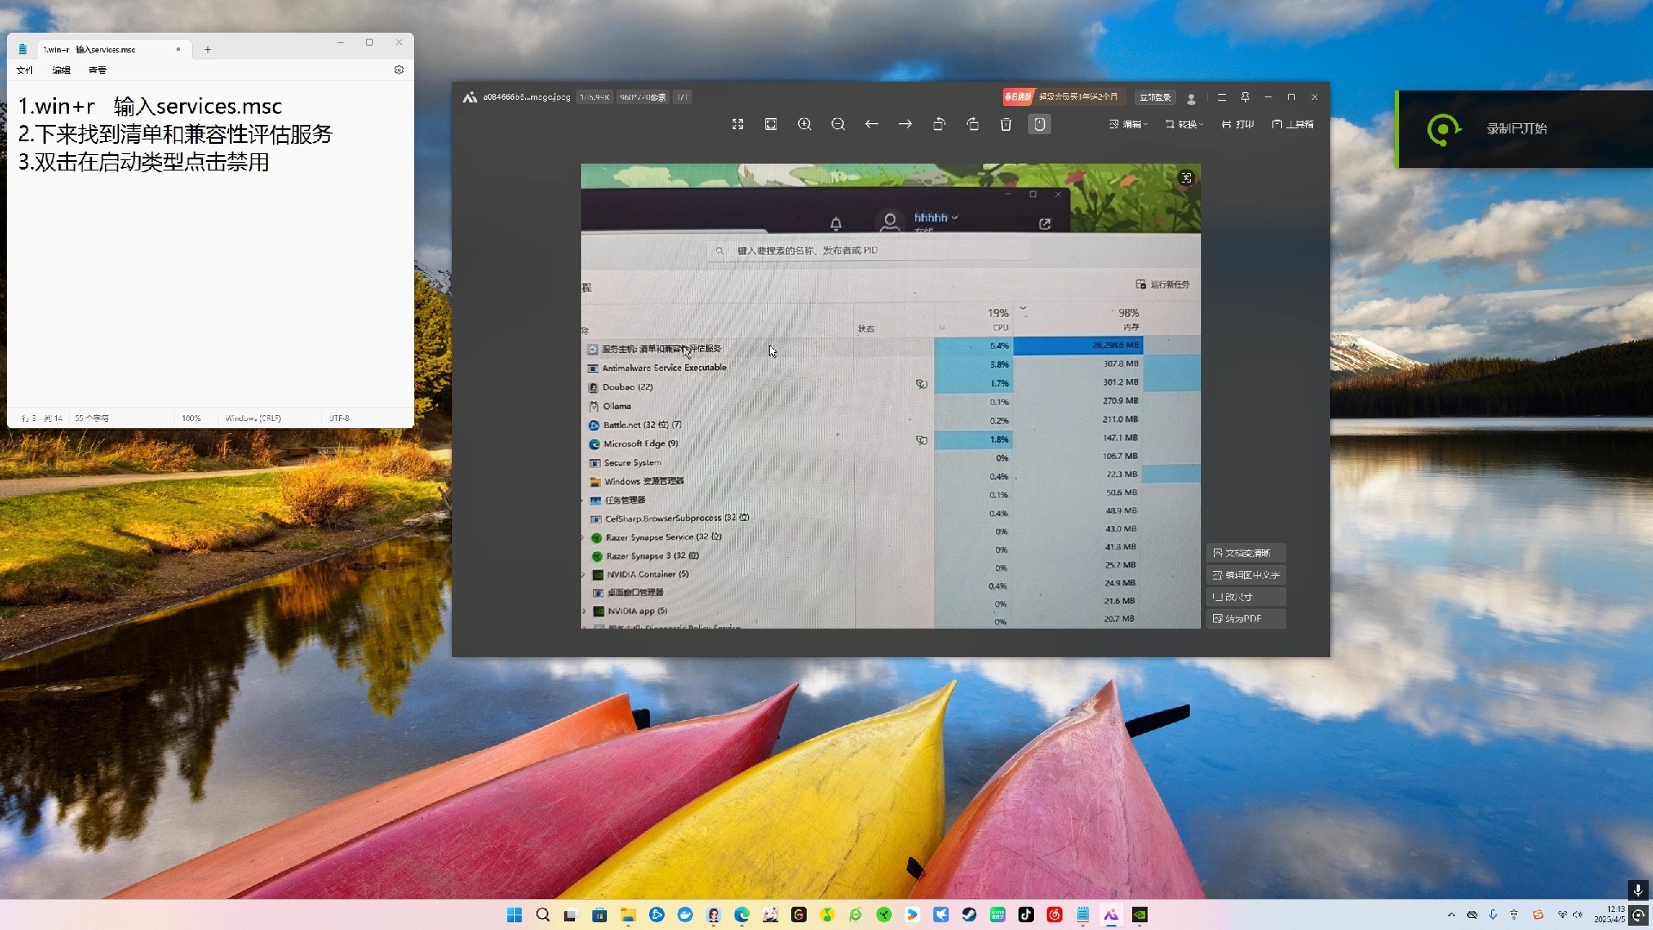
Task: Expand the system tray hidden icons chevron
Action: pos(1452,914)
